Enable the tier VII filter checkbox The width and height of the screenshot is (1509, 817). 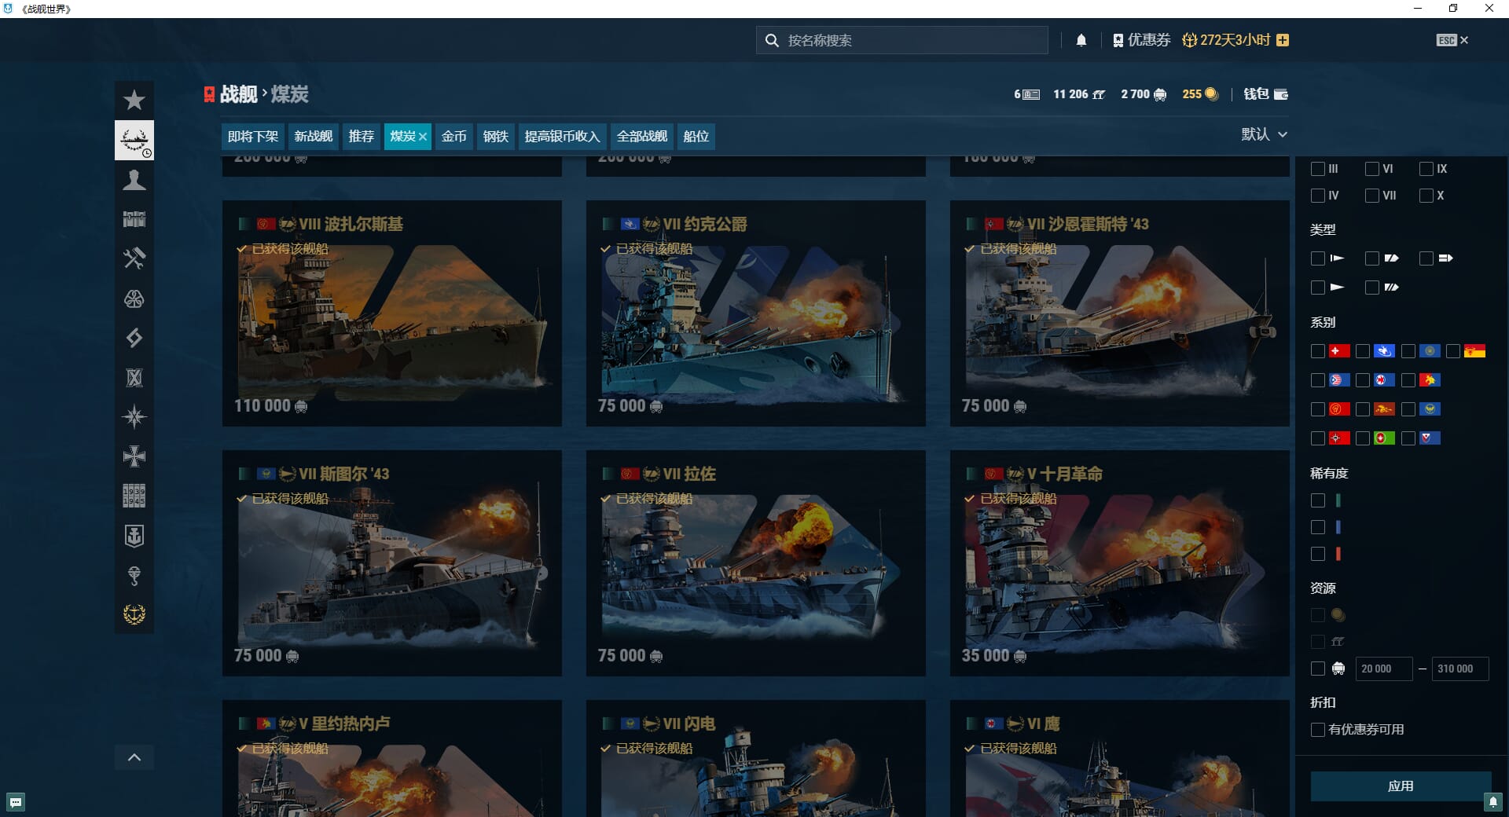(1372, 196)
